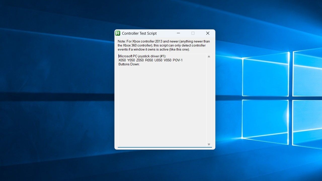Click the POV-1 reading
This screenshot has height=181, width=322.
pyautogui.click(x=178, y=60)
